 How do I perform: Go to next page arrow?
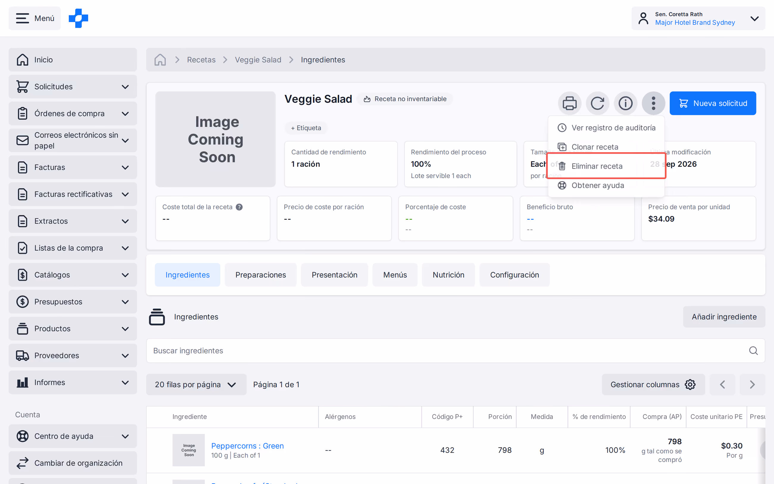(752, 385)
